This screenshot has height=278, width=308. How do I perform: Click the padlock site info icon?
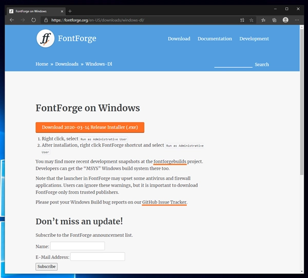click(x=46, y=20)
